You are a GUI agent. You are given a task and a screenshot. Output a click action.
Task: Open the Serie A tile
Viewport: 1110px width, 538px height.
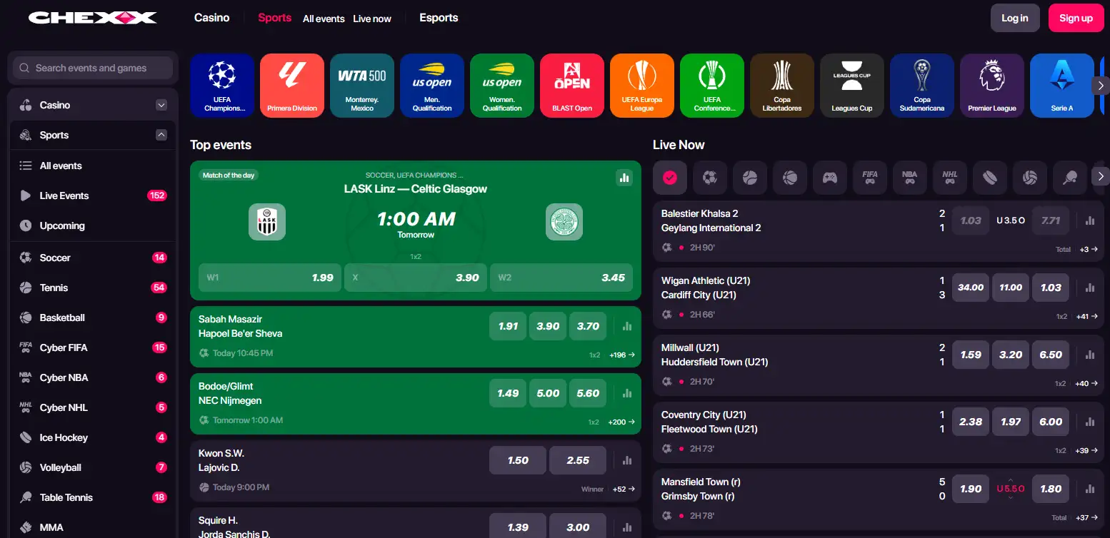click(x=1062, y=86)
